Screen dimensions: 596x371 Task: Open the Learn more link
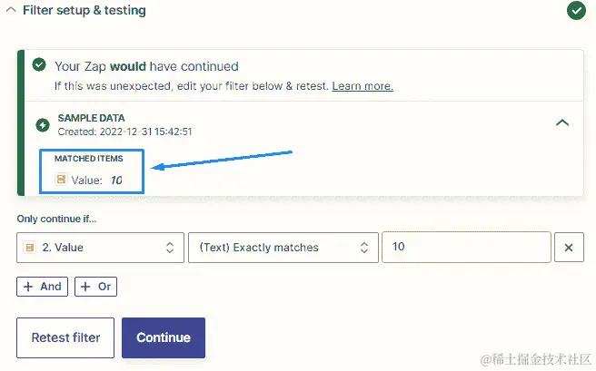tap(362, 86)
